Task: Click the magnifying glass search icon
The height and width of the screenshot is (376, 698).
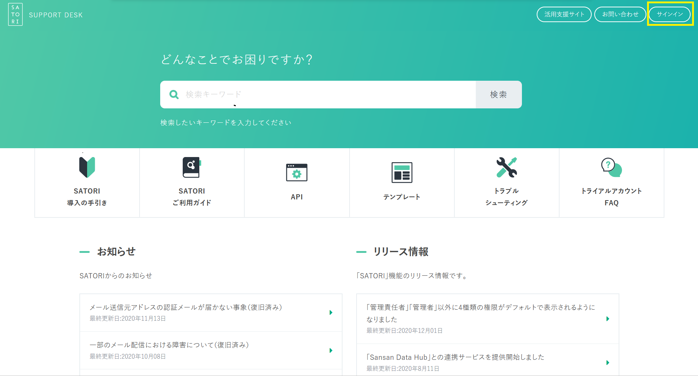Action: [174, 95]
